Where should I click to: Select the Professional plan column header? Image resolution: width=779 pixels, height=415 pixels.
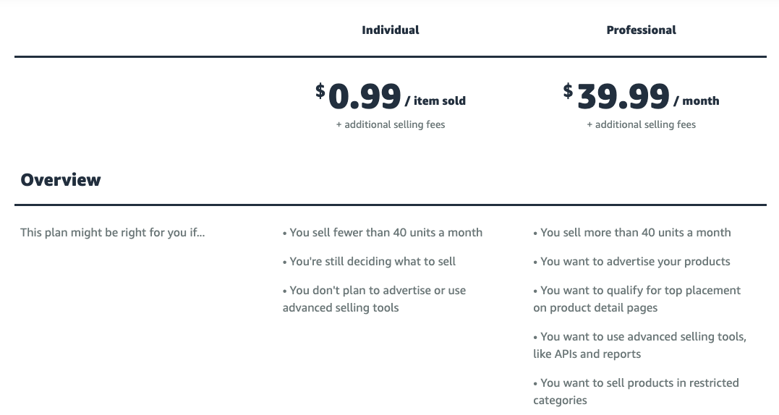[x=641, y=30]
